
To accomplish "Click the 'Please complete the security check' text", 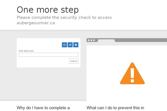I will click(x=64, y=17).
